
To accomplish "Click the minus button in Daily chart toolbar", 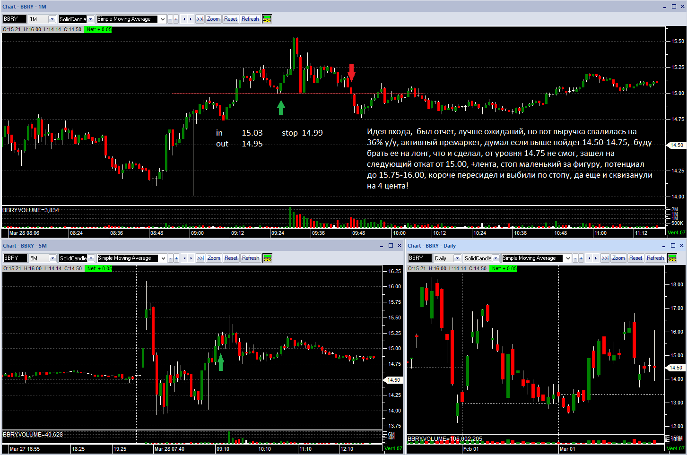I will [575, 258].
